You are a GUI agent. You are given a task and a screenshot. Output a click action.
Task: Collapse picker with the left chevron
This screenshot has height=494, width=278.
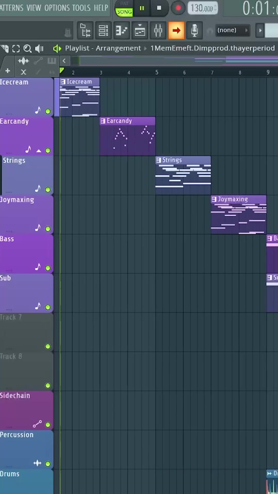click(x=64, y=61)
